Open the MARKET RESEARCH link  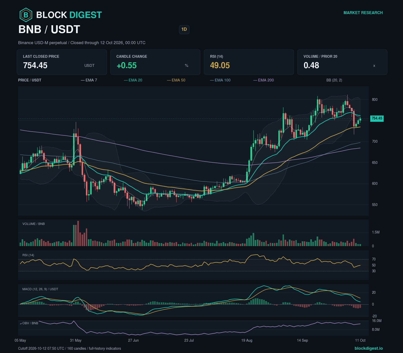click(x=363, y=13)
